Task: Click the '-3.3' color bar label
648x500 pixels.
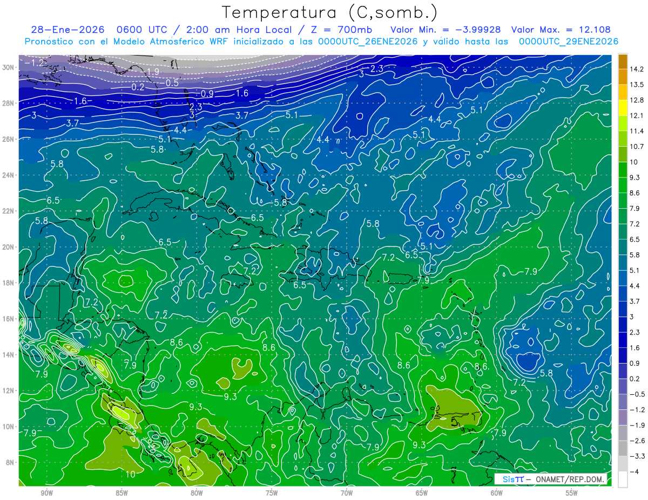Action: (636, 456)
